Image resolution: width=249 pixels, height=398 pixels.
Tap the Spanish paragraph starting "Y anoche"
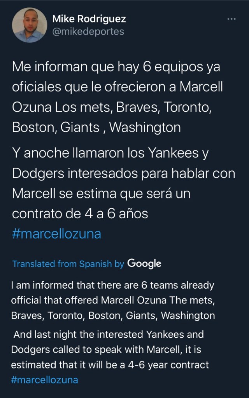coord(117,183)
